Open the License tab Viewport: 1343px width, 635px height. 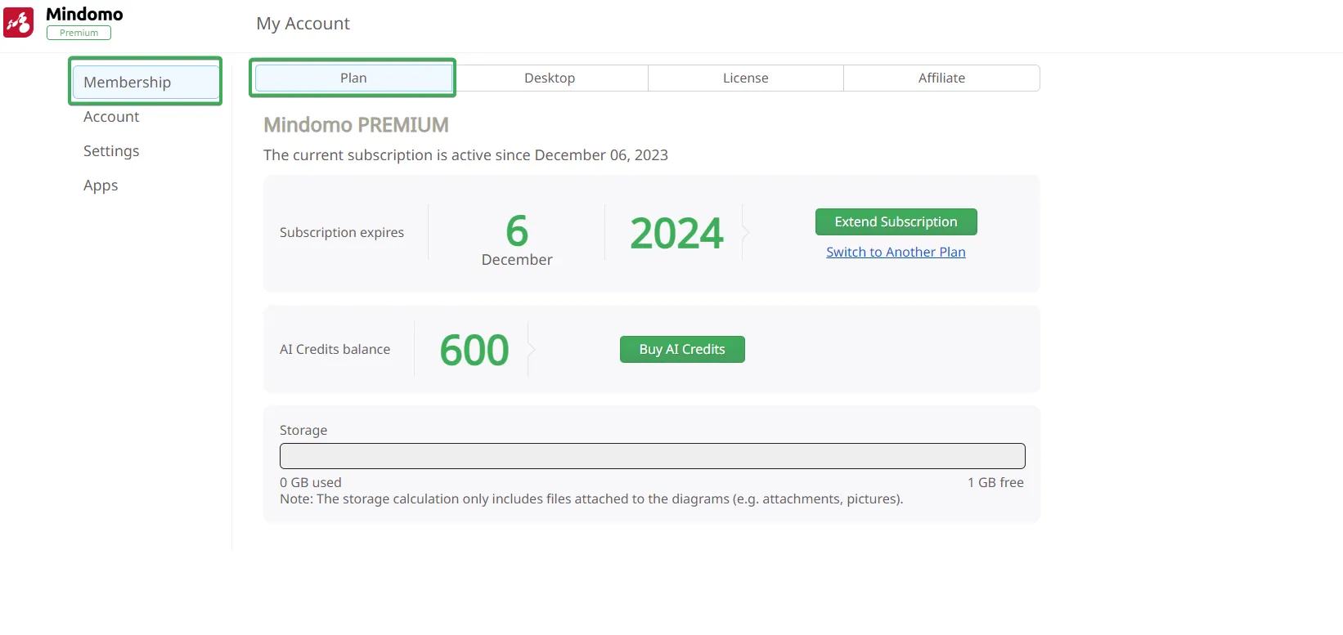pos(745,78)
